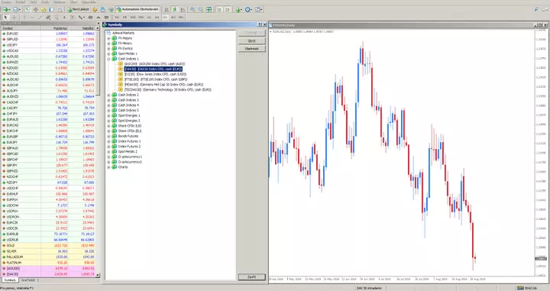550x291 pixels.
Task: Expand the Spot Energies 1 group
Action: tap(108, 115)
